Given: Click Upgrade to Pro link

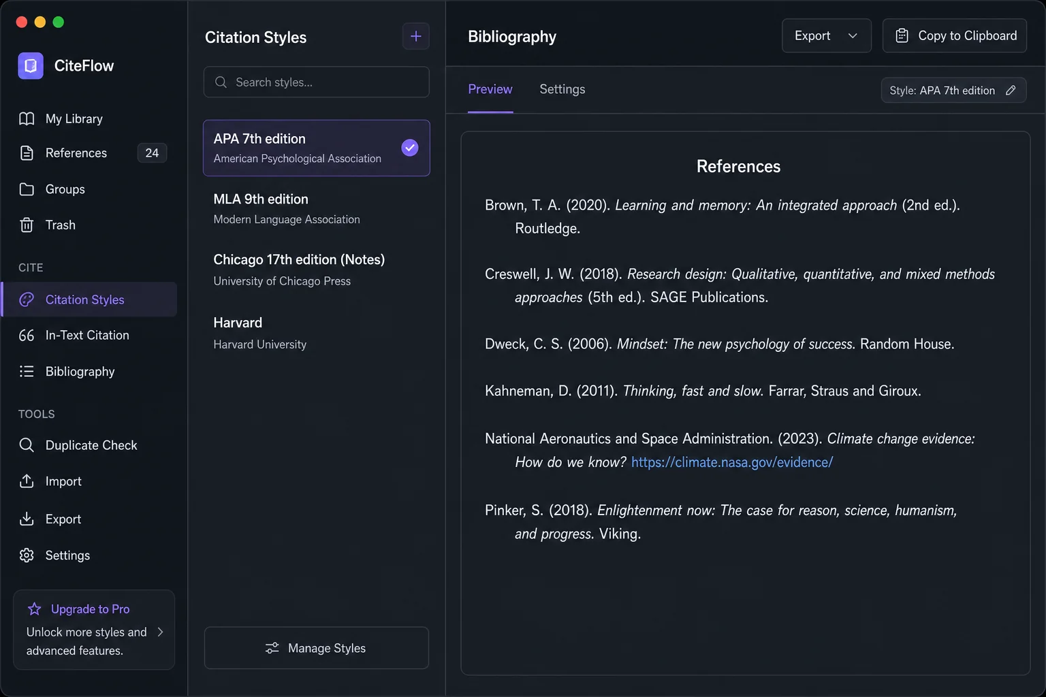Looking at the screenshot, I should pos(90,609).
